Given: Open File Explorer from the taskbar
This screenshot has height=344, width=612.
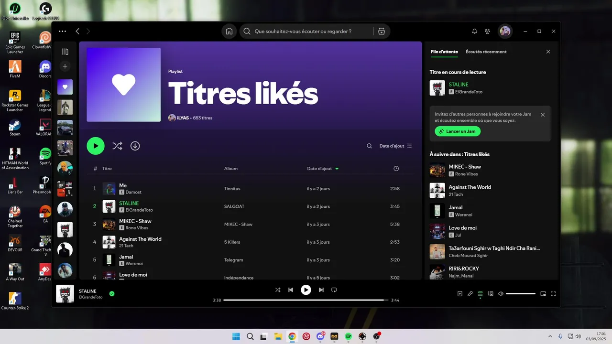Looking at the screenshot, I should click(278, 336).
